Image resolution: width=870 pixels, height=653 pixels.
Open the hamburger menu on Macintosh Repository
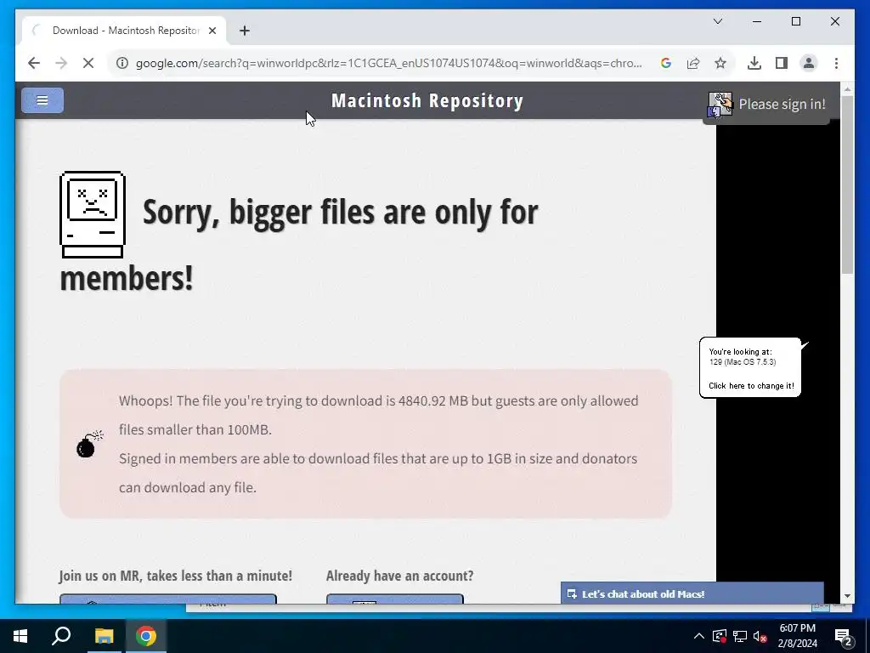(42, 100)
